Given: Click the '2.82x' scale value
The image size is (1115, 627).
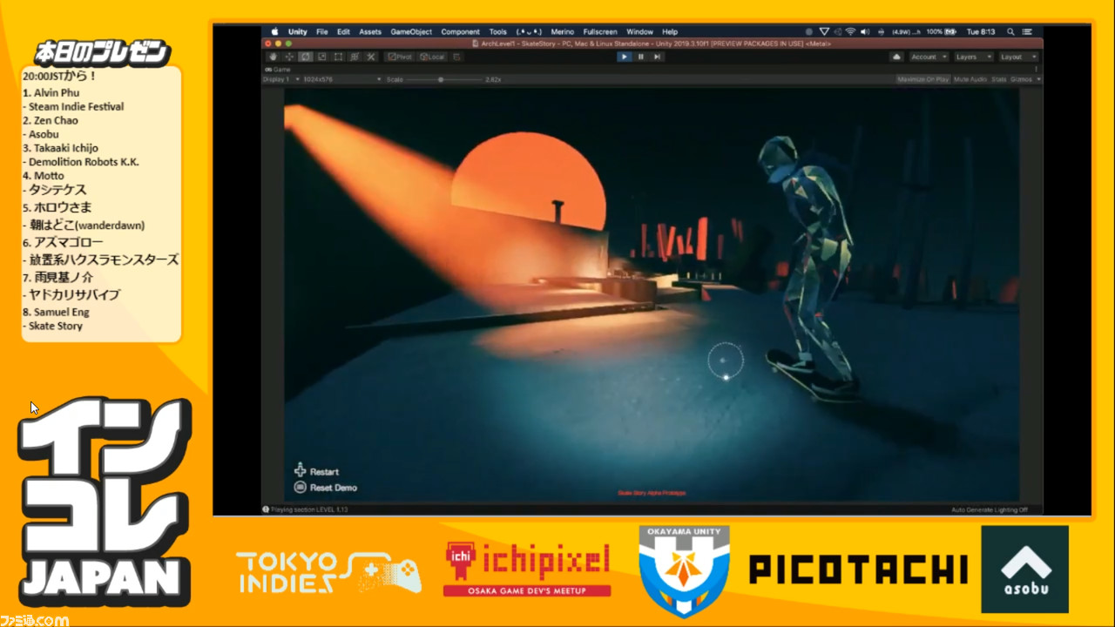Looking at the screenshot, I should pyautogui.click(x=493, y=79).
